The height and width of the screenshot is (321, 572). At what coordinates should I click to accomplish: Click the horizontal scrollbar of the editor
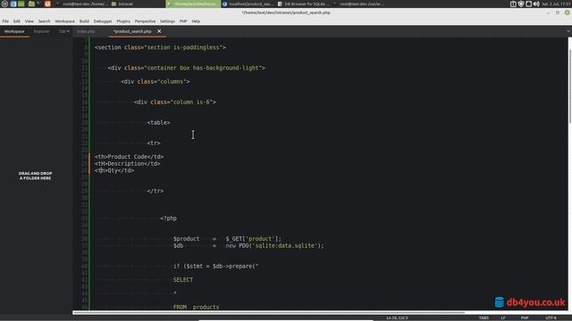(268, 312)
